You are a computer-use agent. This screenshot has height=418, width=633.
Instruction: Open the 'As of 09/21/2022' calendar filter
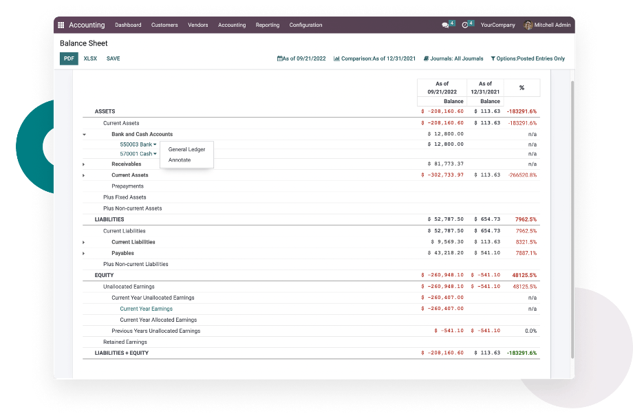point(301,58)
